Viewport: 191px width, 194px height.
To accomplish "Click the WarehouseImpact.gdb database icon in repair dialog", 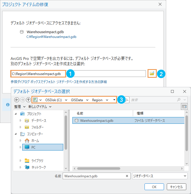I will [x=22, y=32].
